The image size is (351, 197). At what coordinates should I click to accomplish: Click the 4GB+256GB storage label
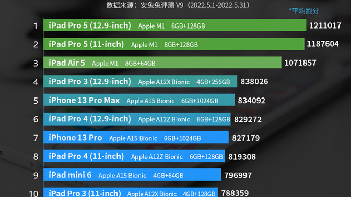tap(213, 82)
